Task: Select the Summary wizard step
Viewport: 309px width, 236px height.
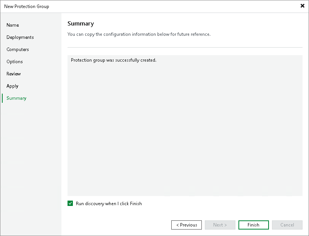Action: pos(16,98)
